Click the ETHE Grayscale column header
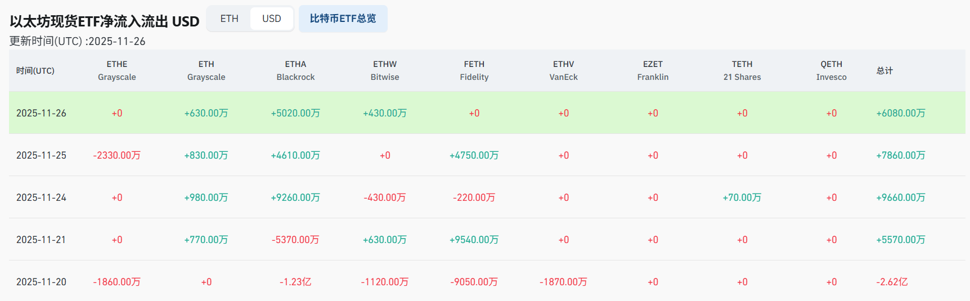Image resolution: width=970 pixels, height=301 pixels. point(117,71)
